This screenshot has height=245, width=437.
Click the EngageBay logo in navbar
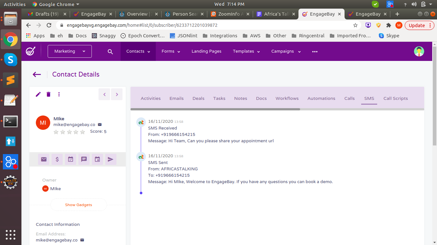[x=31, y=51]
